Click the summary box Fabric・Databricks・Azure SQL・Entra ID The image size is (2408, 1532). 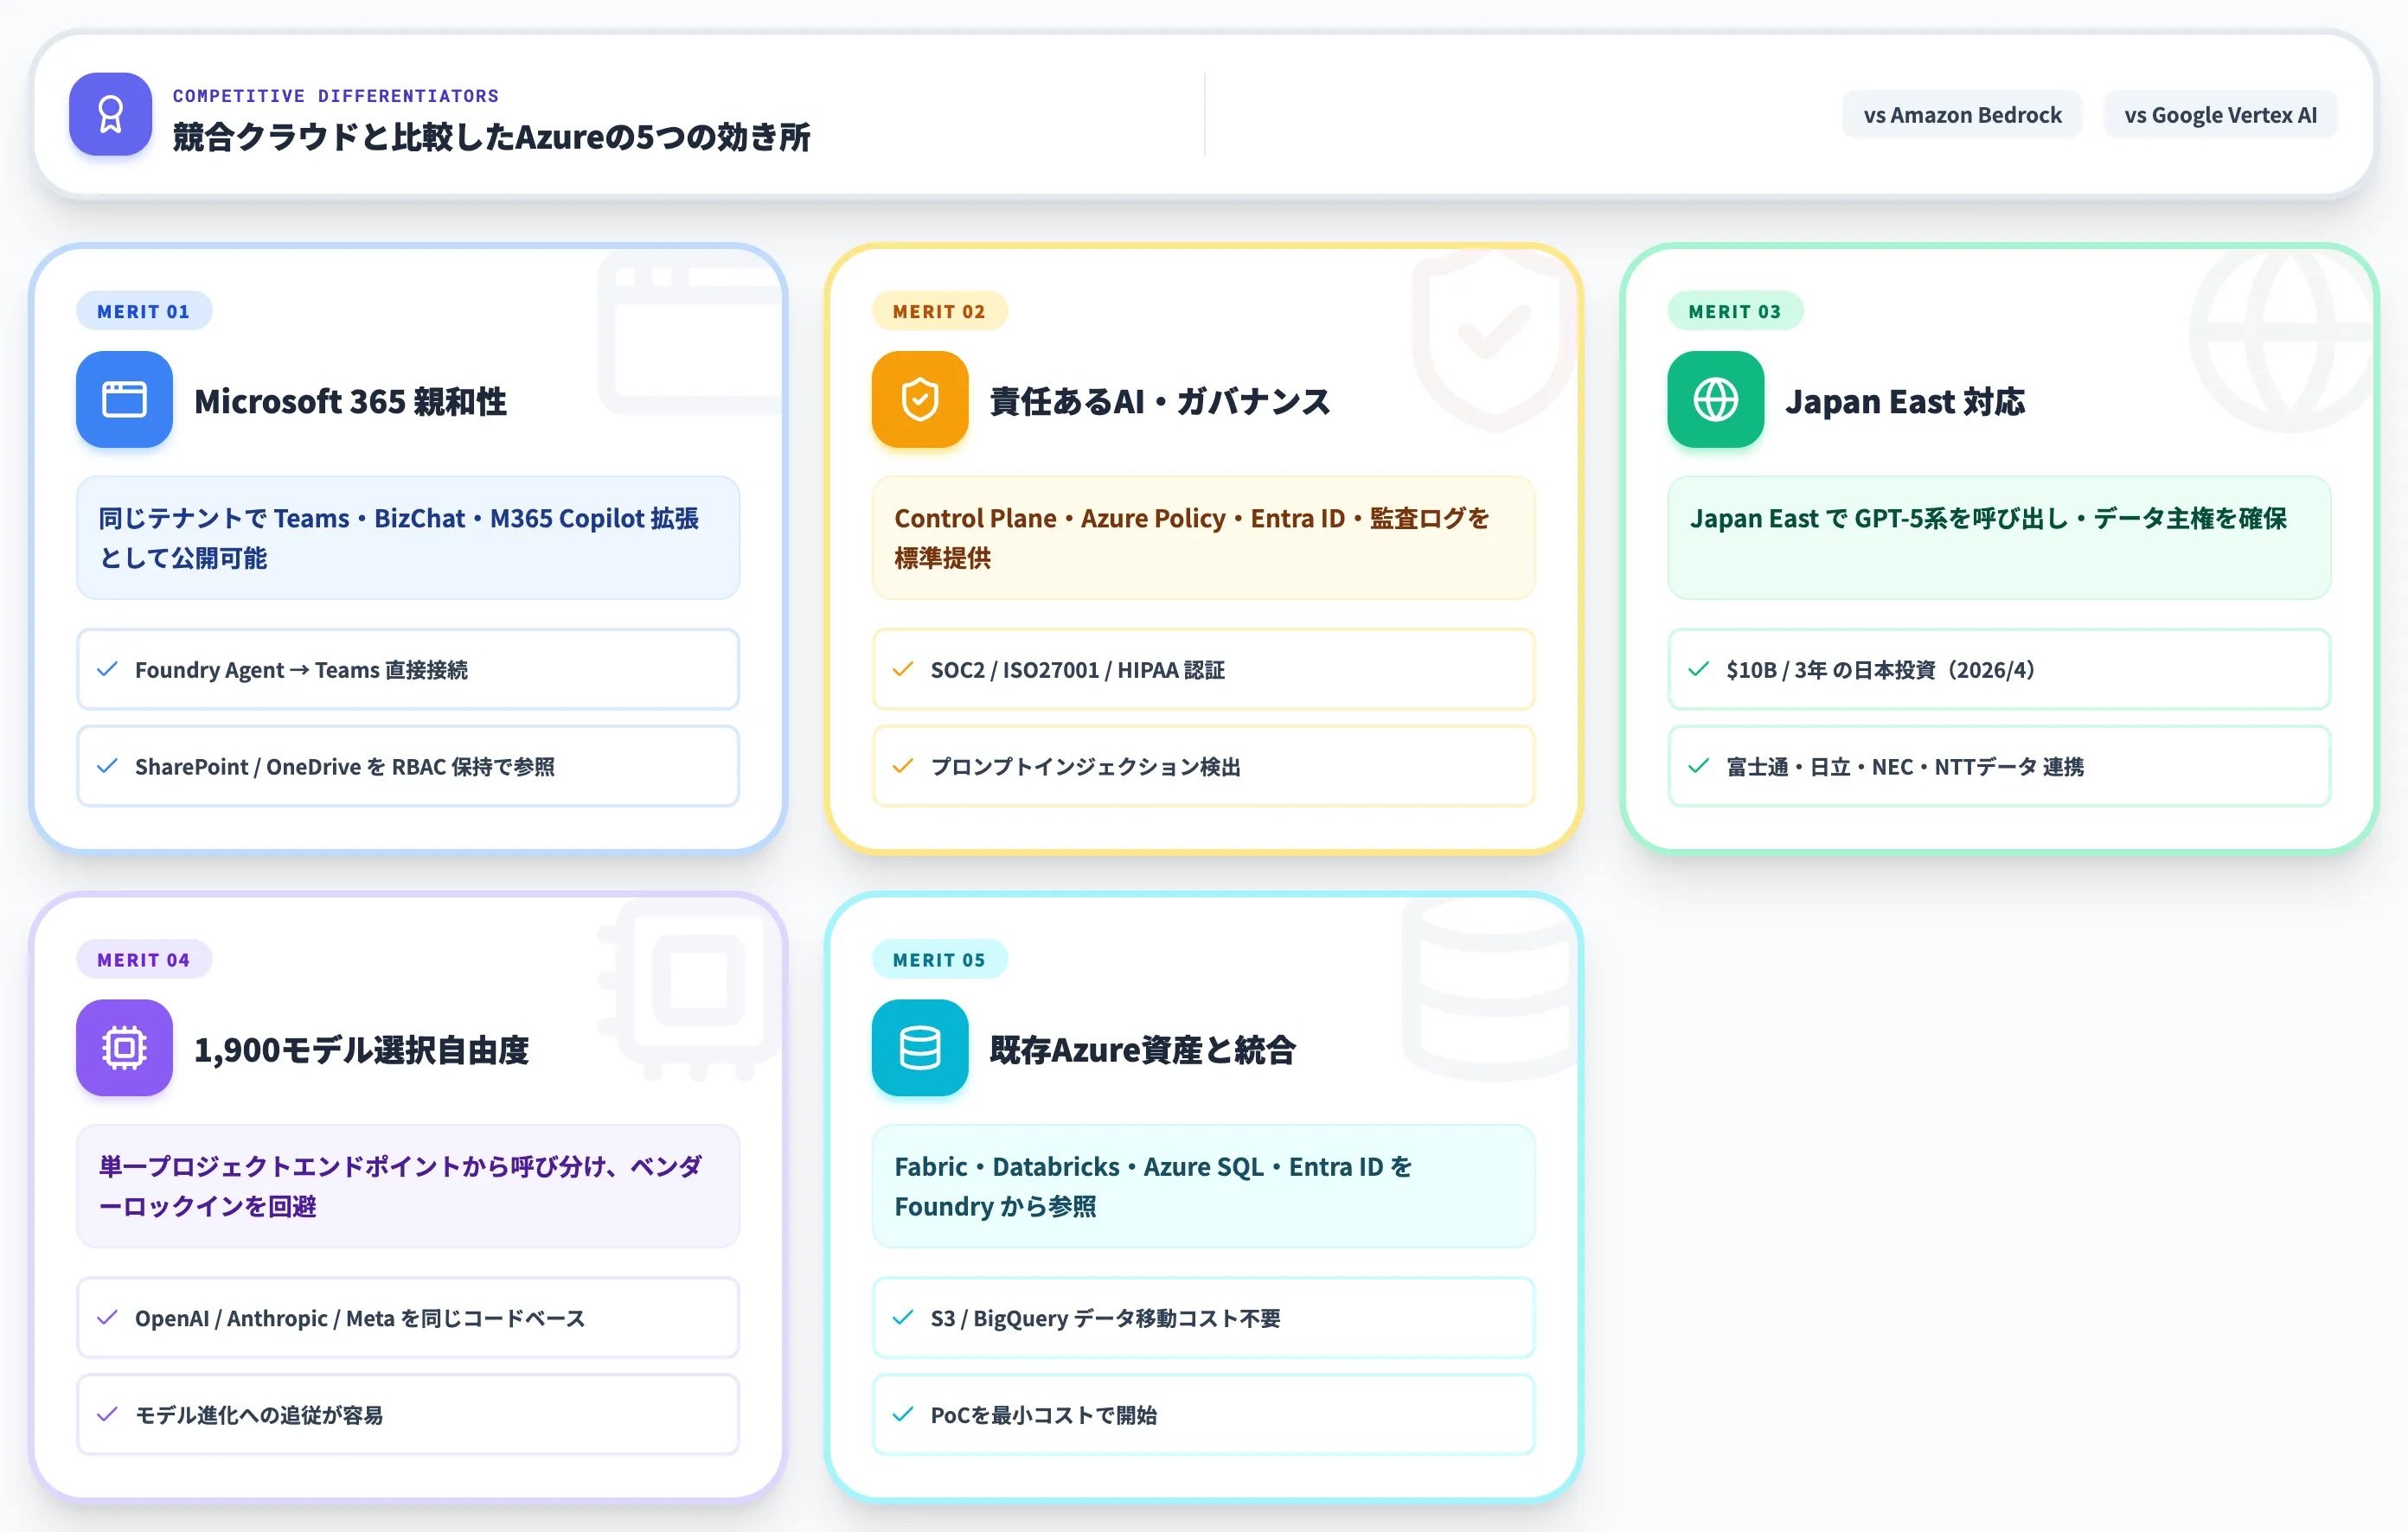(1204, 1186)
